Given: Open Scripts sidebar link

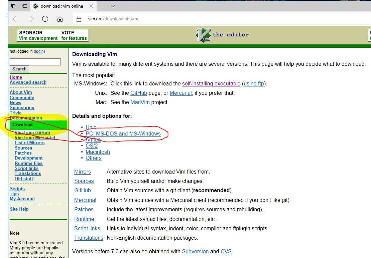Looking at the screenshot, I should (17, 189).
